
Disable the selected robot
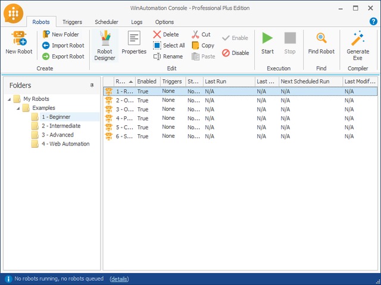click(235, 53)
